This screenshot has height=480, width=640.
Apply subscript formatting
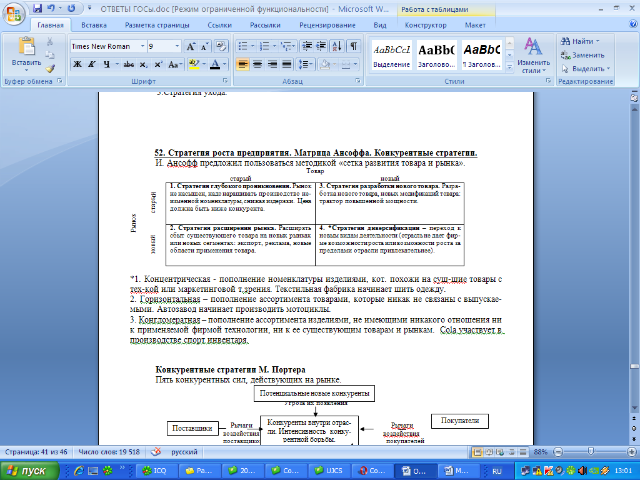click(x=143, y=64)
